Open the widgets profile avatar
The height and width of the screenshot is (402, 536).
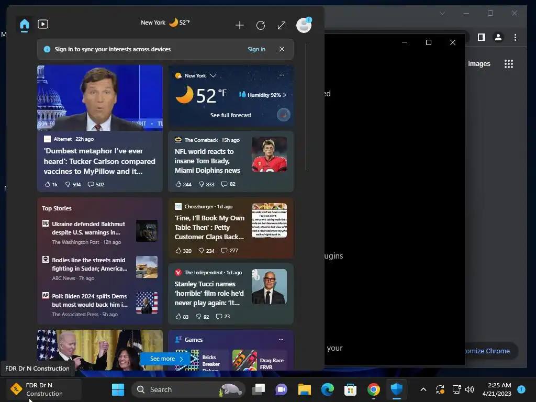point(304,25)
